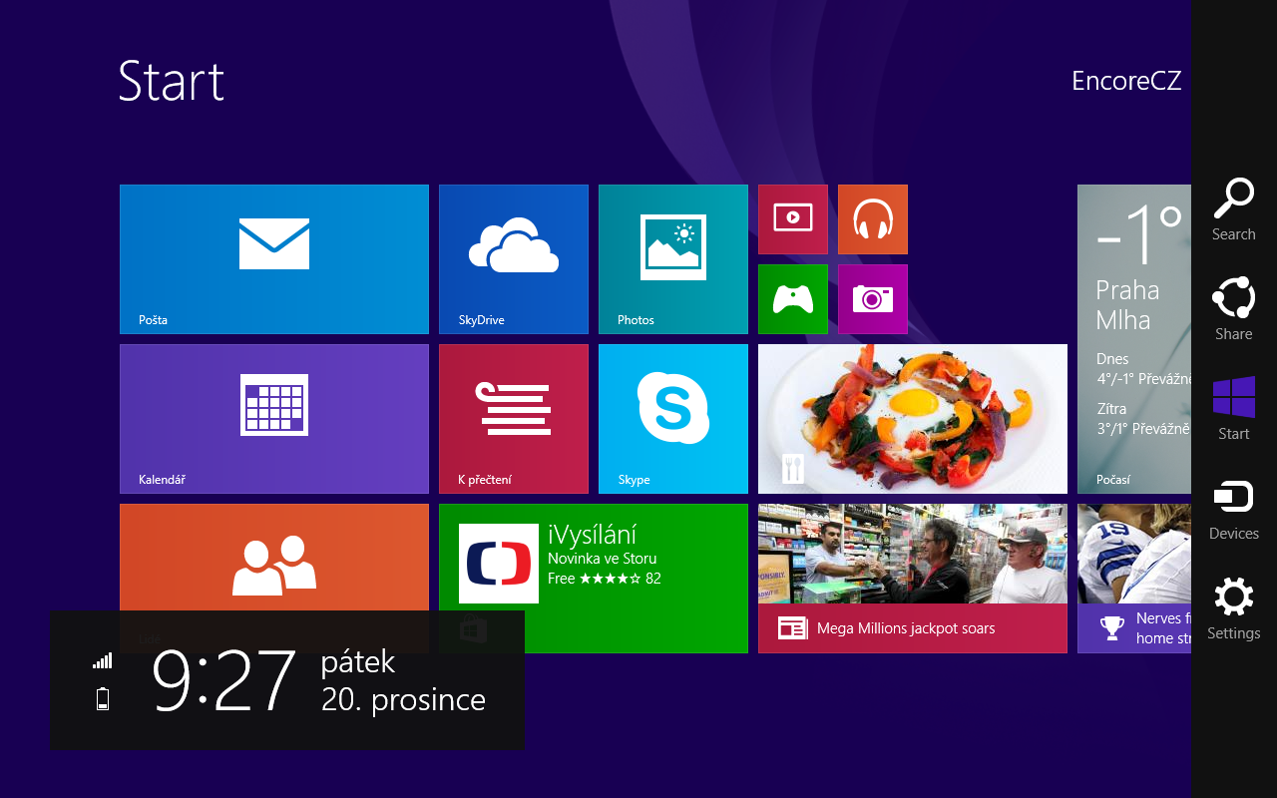Click the battery icon in clock overlay
The width and height of the screenshot is (1277, 798).
pos(103,699)
